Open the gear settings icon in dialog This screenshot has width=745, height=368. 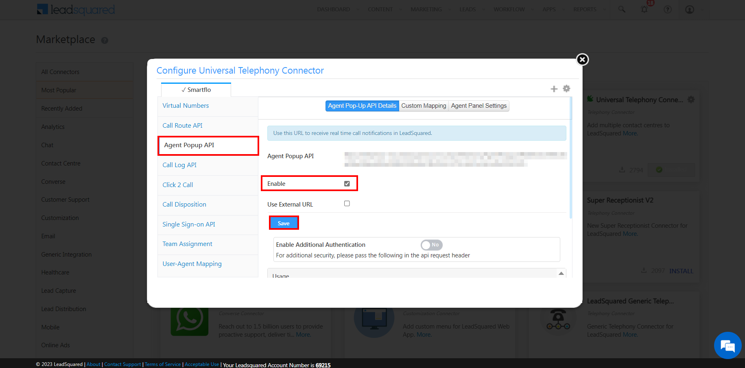566,88
